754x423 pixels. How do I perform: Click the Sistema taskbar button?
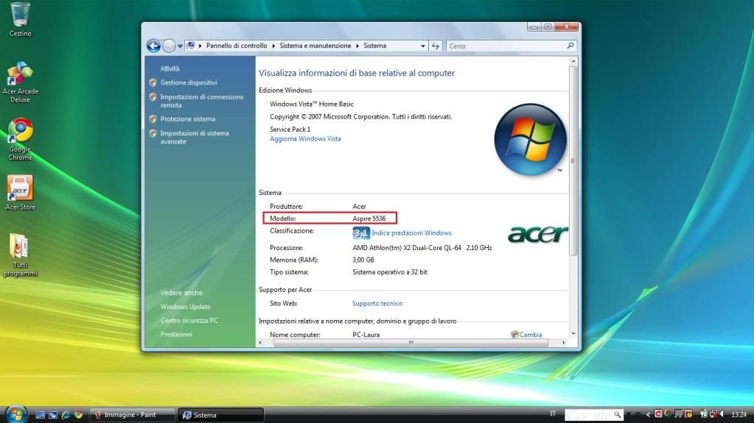pyautogui.click(x=220, y=415)
